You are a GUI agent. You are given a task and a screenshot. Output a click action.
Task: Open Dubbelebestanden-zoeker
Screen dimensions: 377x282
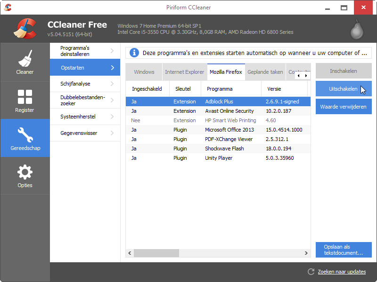pos(85,100)
